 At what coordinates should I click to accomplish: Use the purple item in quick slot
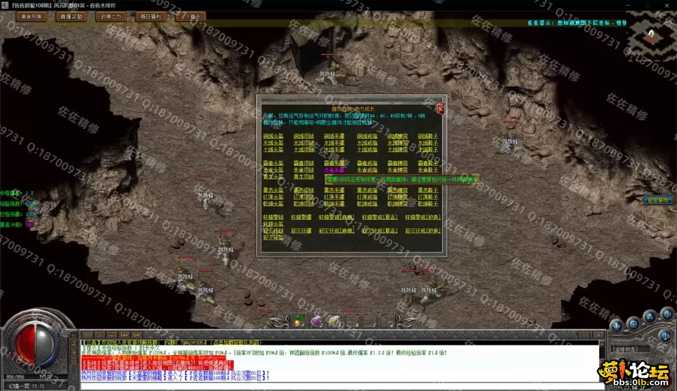click(316, 320)
